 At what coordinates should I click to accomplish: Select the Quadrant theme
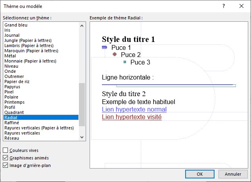[x=13, y=112]
